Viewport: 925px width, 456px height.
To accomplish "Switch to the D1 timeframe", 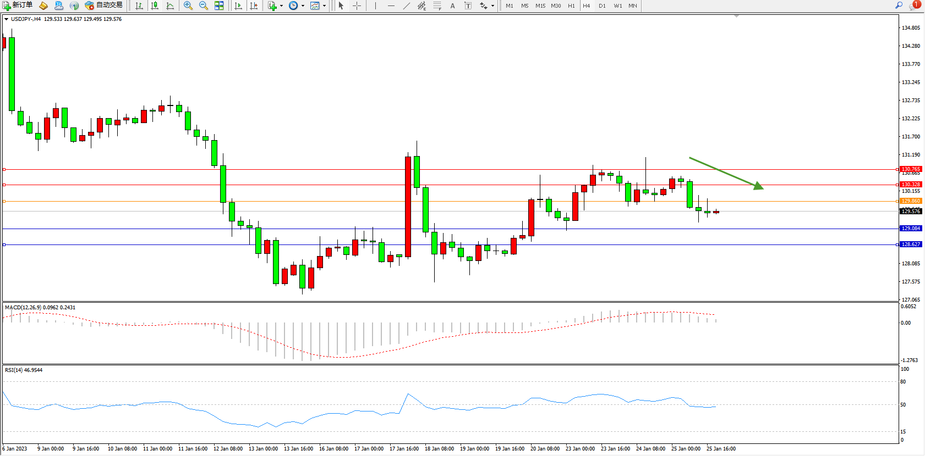I will coord(602,5).
